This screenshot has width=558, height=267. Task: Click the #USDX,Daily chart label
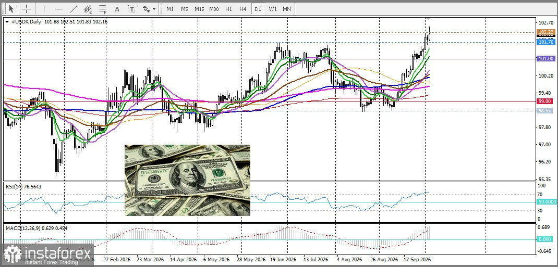(25, 22)
